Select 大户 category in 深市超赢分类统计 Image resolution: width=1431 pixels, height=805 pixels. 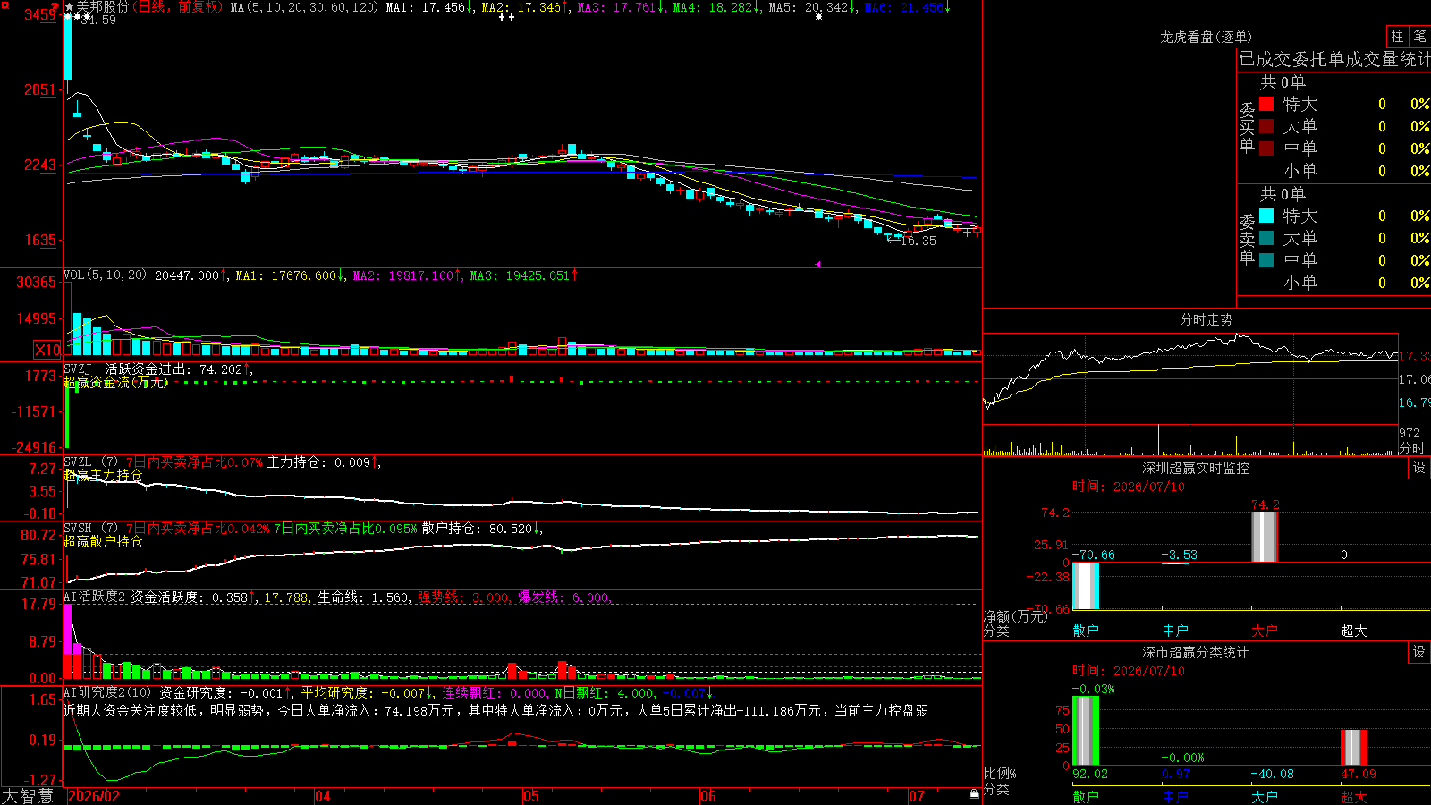1265,796
